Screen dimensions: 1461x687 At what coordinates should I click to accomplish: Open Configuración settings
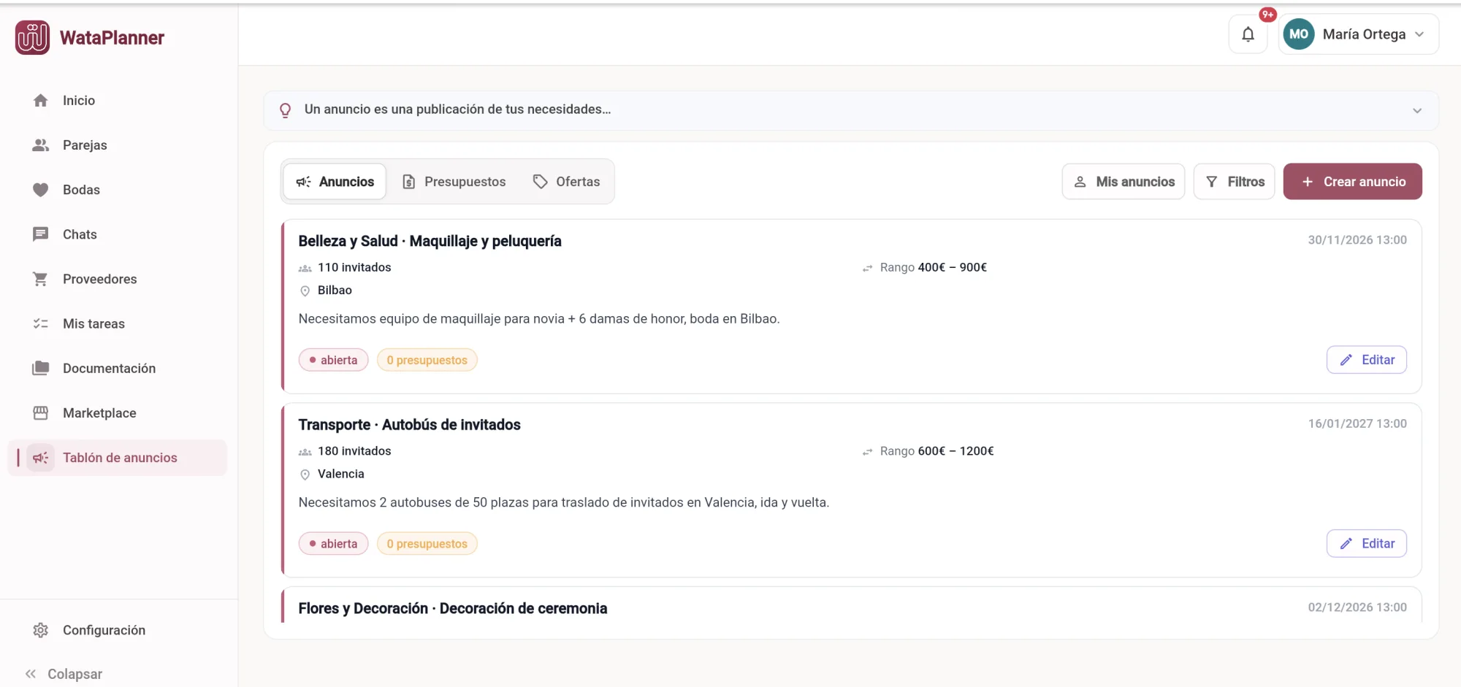point(118,630)
